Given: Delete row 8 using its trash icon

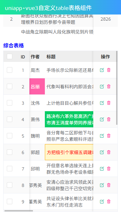Looking at the screenshot, I should (109, 185).
